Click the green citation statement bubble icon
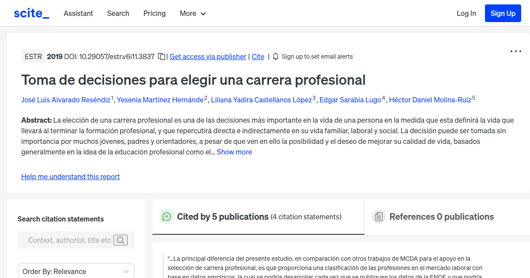 coord(167,217)
